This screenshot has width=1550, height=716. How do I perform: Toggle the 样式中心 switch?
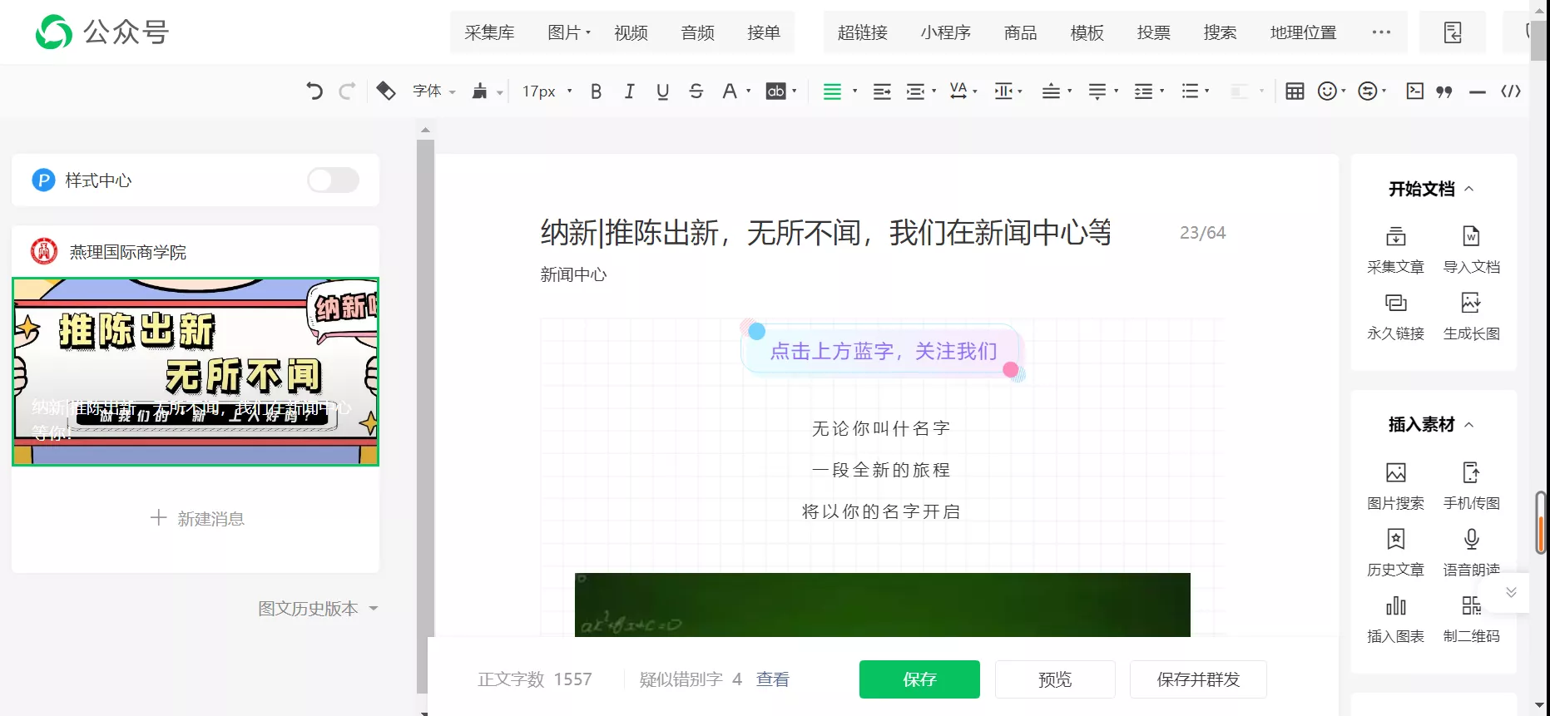[333, 180]
